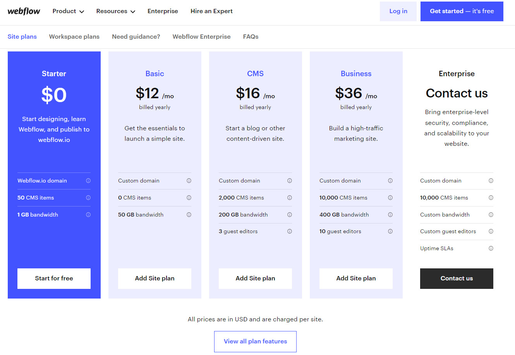This screenshot has width=515, height=355.
Task: Click '10 guest editors' text
Action: pos(340,231)
